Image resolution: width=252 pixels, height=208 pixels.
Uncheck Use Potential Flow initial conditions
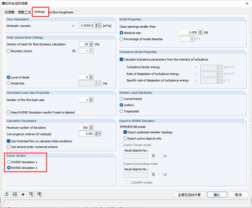8,141
